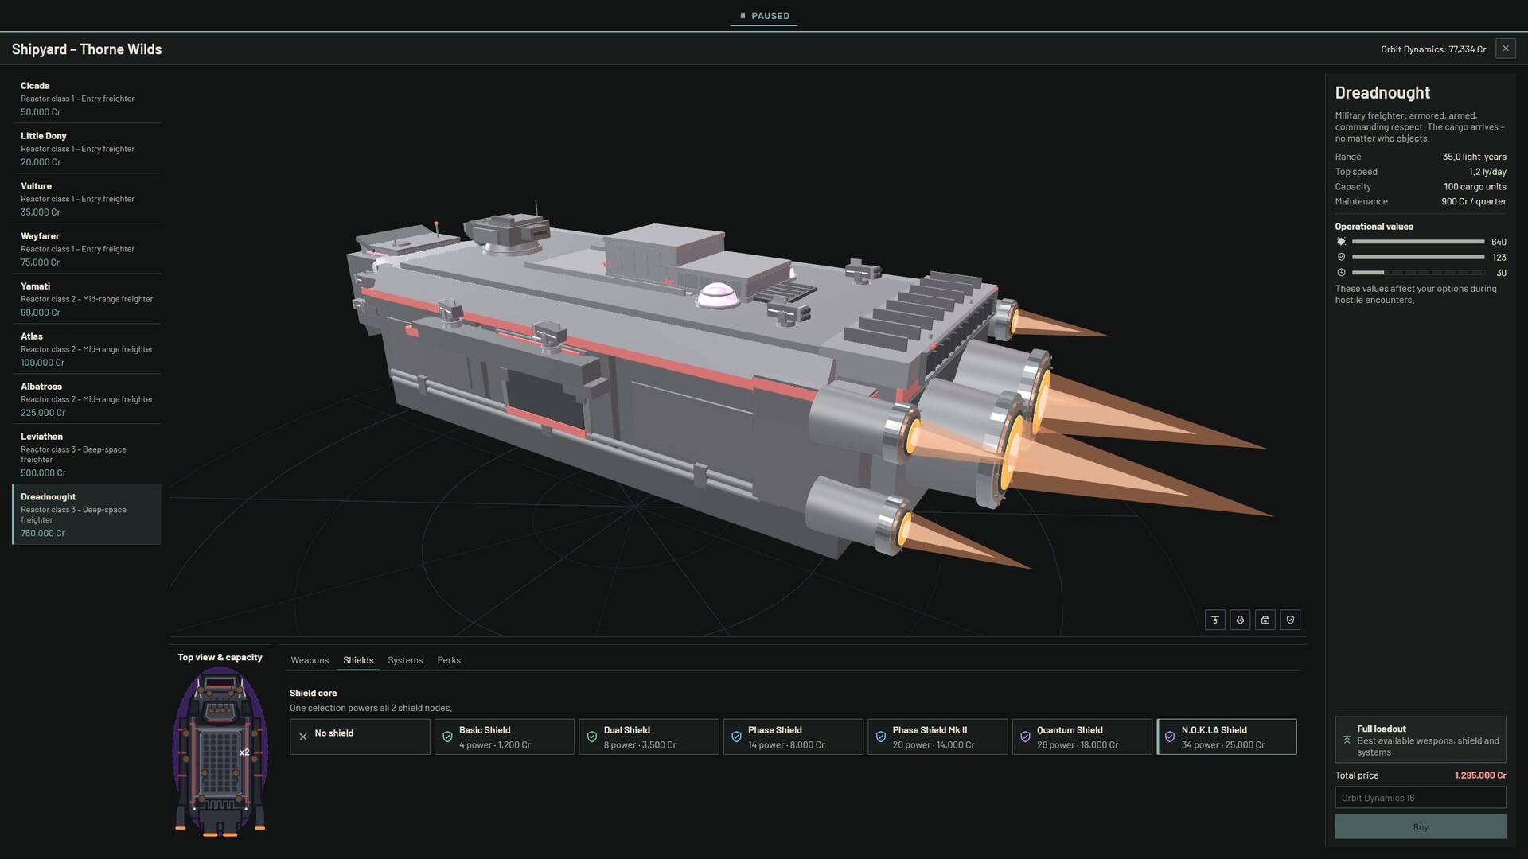Click the top view ship thumbnail
Viewport: 1528px width, 859px height.
tap(220, 752)
